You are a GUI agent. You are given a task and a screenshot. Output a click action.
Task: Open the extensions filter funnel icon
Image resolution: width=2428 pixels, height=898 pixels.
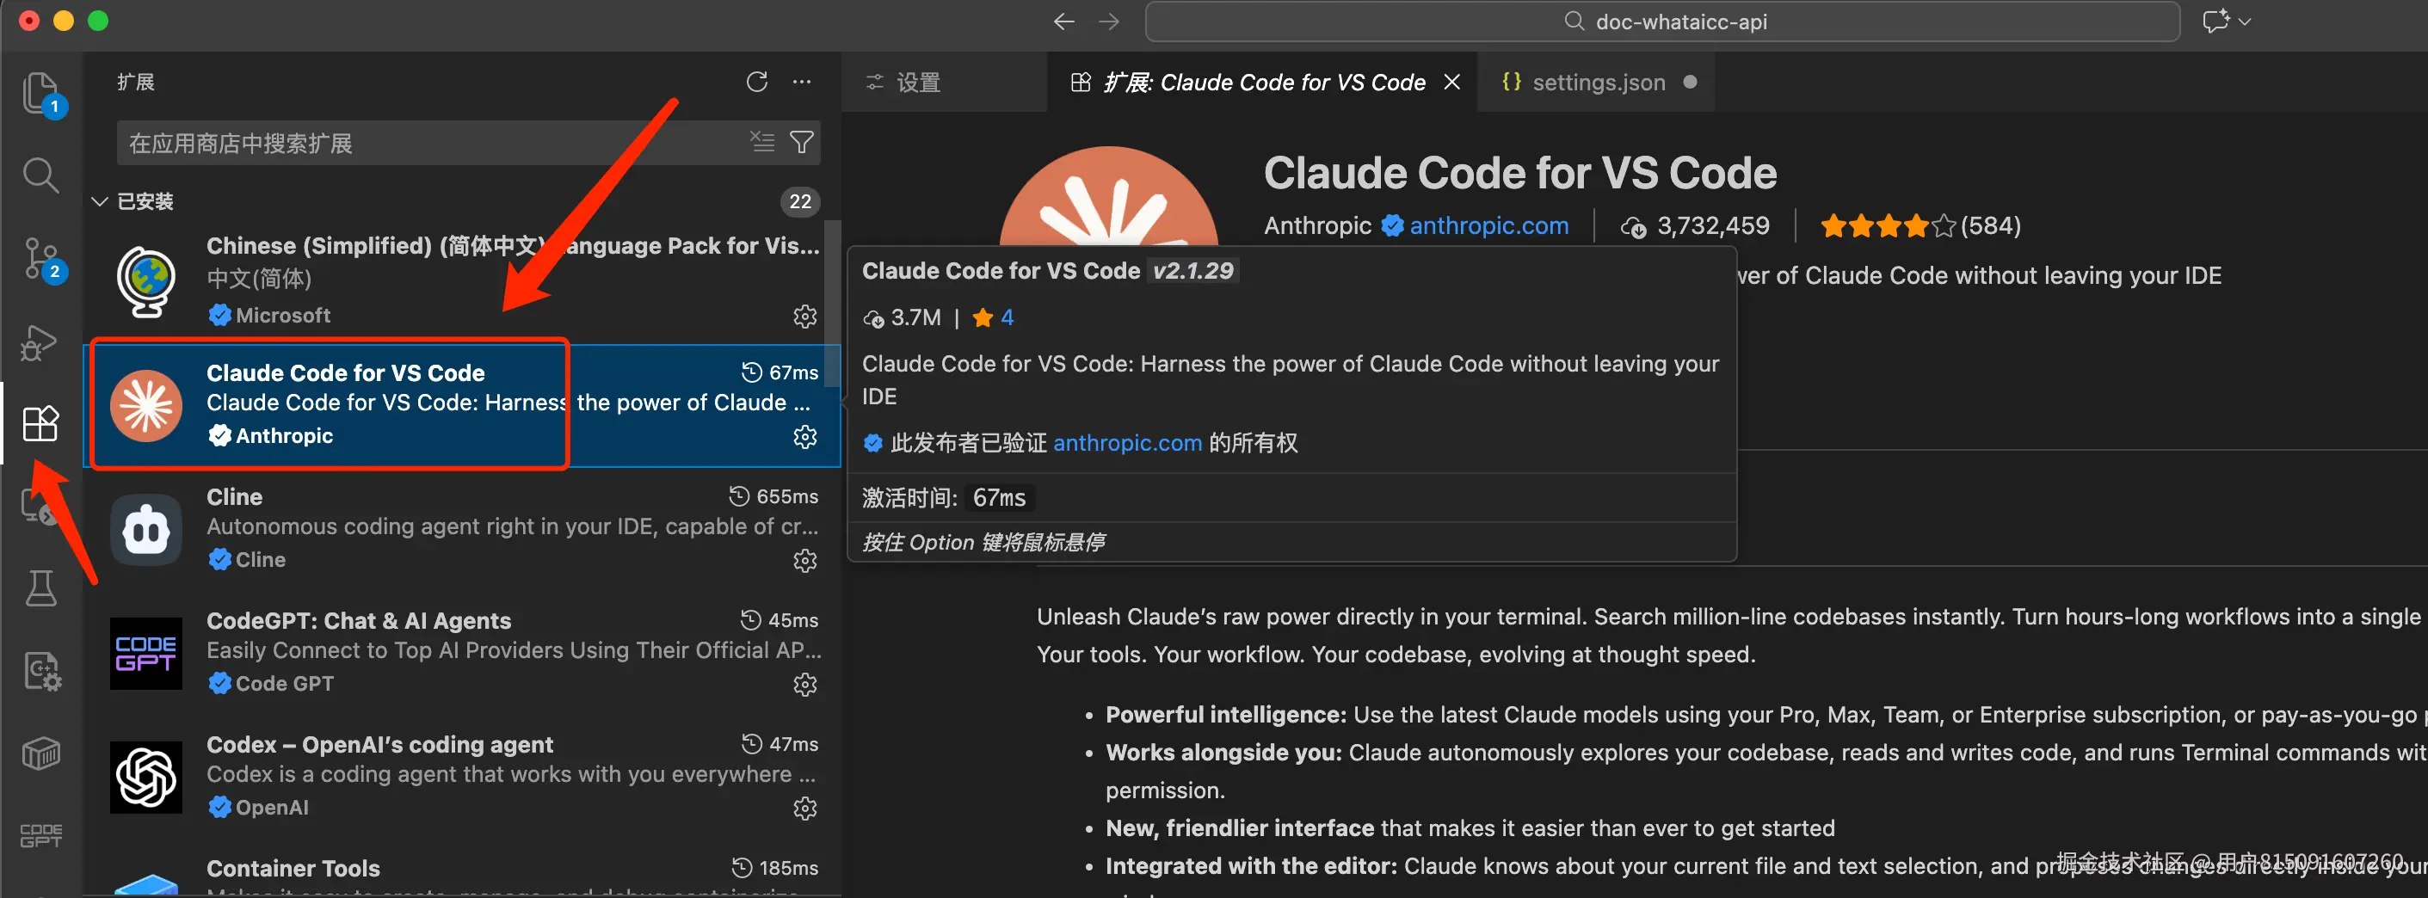802,142
